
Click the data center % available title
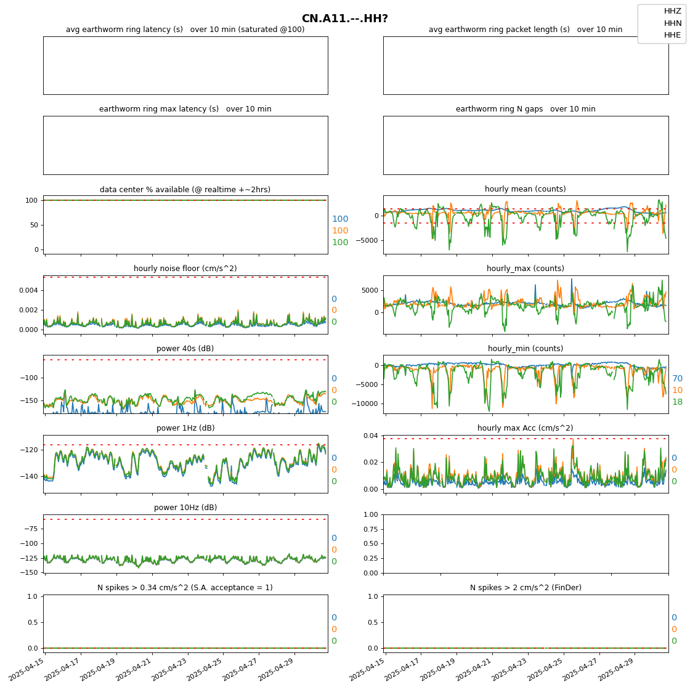[x=185, y=190]
